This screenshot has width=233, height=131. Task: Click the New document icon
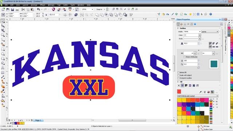pyautogui.click(x=3, y=9)
